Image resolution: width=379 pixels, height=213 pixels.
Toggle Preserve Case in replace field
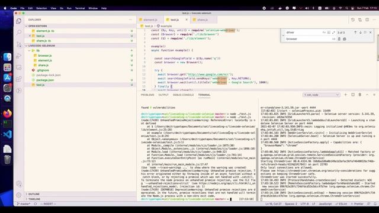coord(333,39)
